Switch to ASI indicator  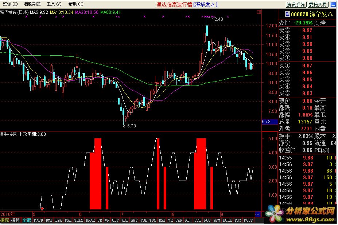click(125, 220)
